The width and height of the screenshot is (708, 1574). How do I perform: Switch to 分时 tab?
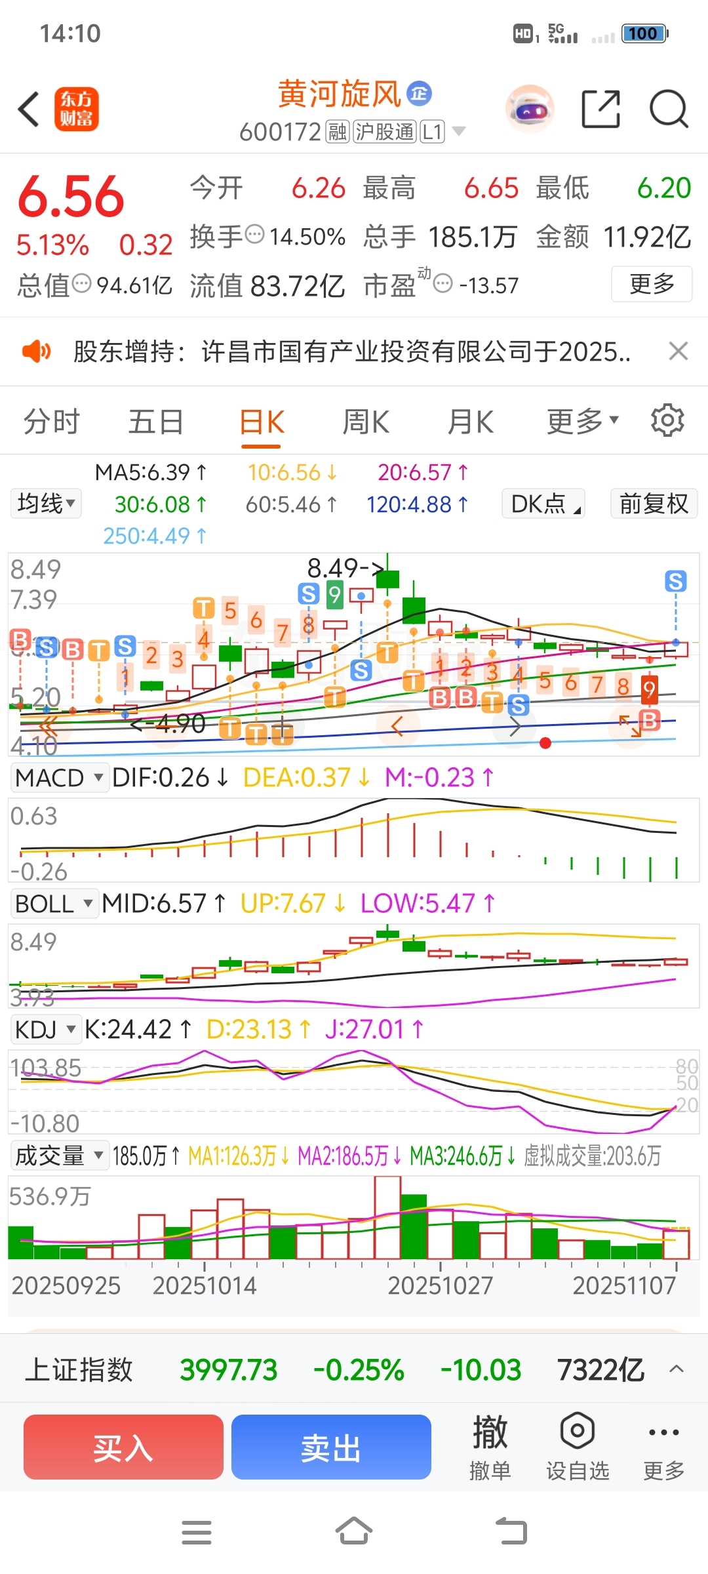point(51,422)
